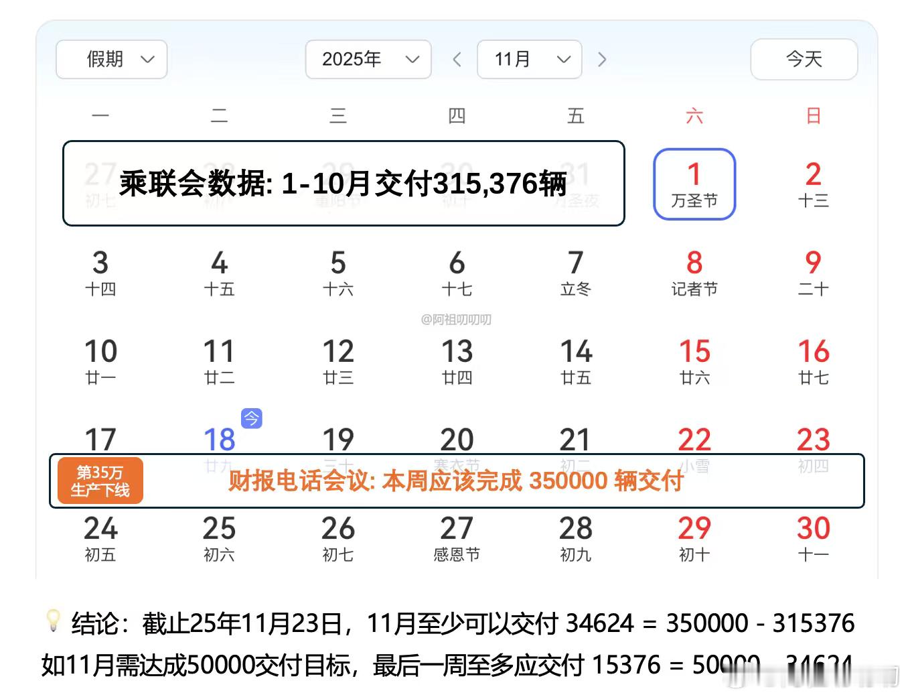Select November 1 marked as 万圣节
The width and height of the screenshot is (908, 697).
pos(694,184)
